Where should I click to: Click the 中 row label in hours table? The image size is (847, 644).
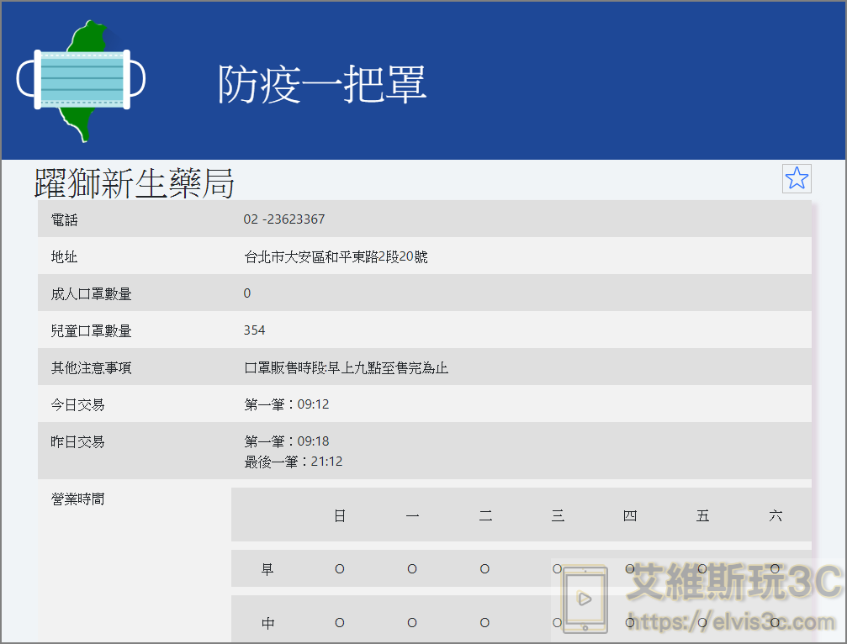[x=267, y=622]
